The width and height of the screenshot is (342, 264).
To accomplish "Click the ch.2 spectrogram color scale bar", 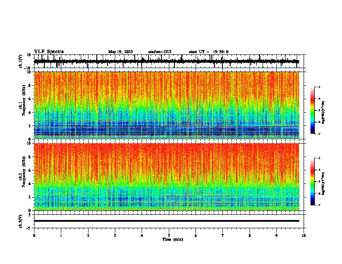I will 313,182.
